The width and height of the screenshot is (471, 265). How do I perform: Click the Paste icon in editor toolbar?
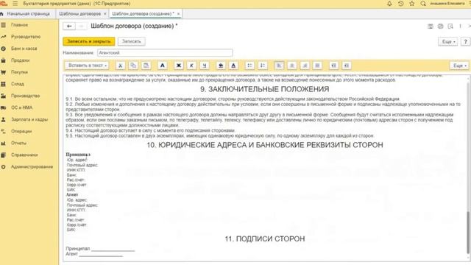click(x=146, y=66)
